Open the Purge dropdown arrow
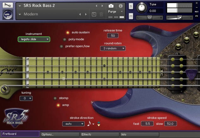Viewport: 200px width, 138px height. coord(122,12)
